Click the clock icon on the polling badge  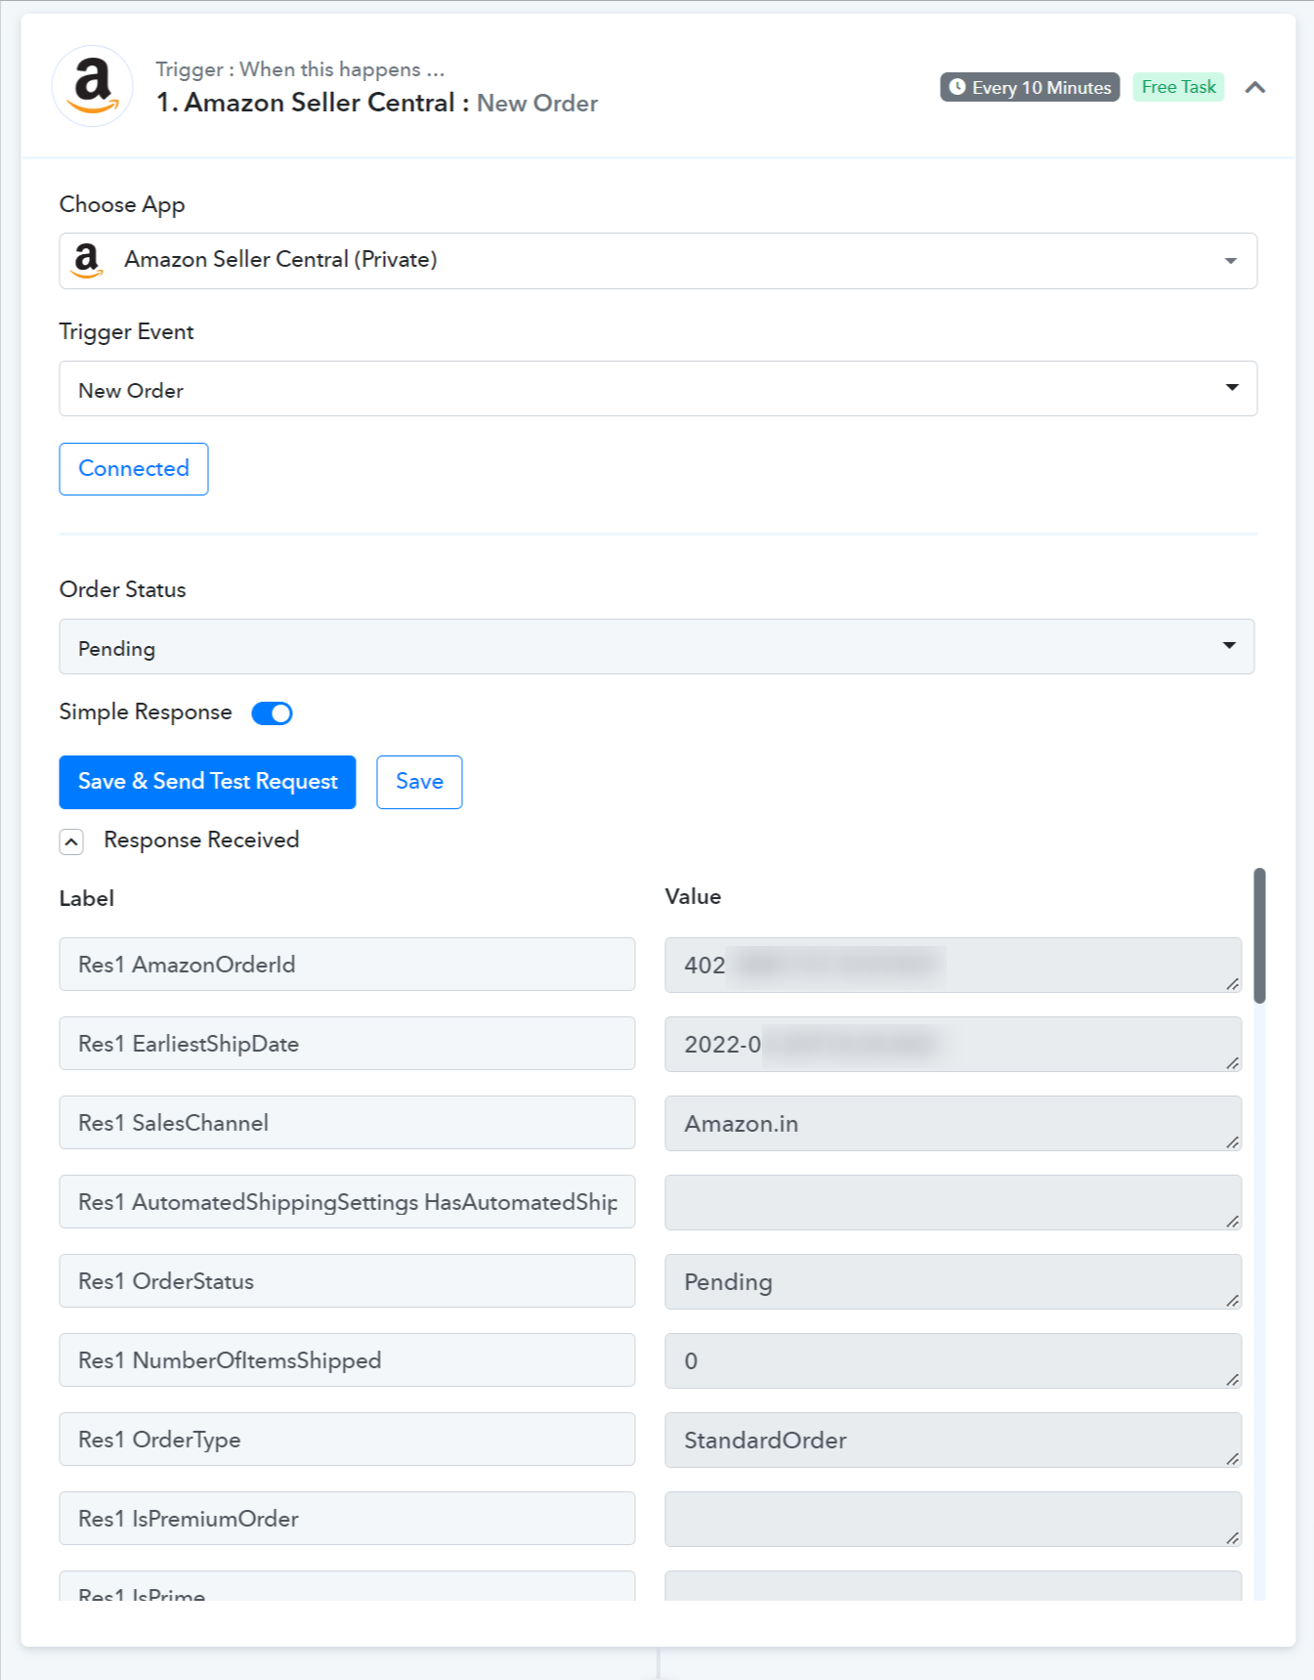click(957, 87)
